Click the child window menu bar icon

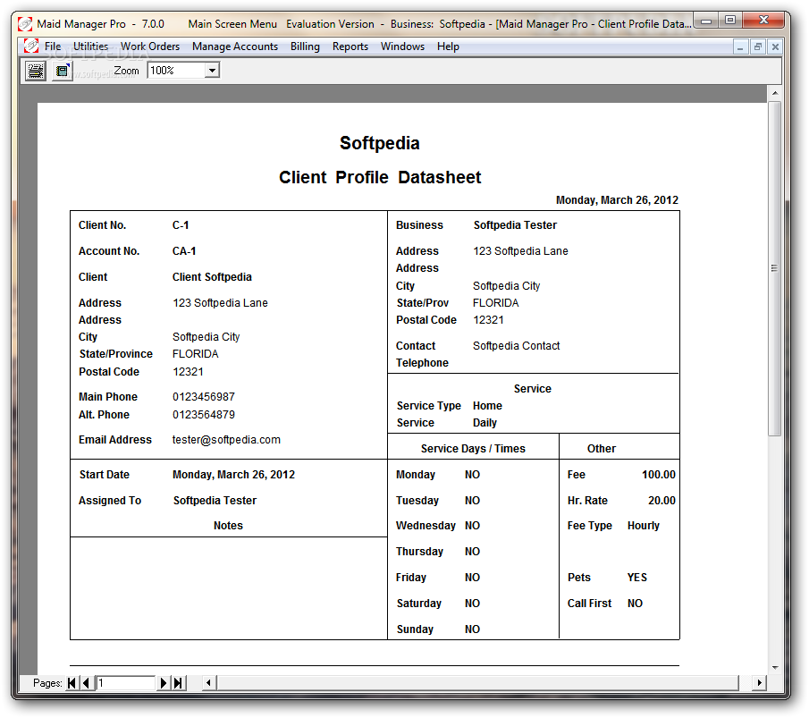(x=31, y=46)
